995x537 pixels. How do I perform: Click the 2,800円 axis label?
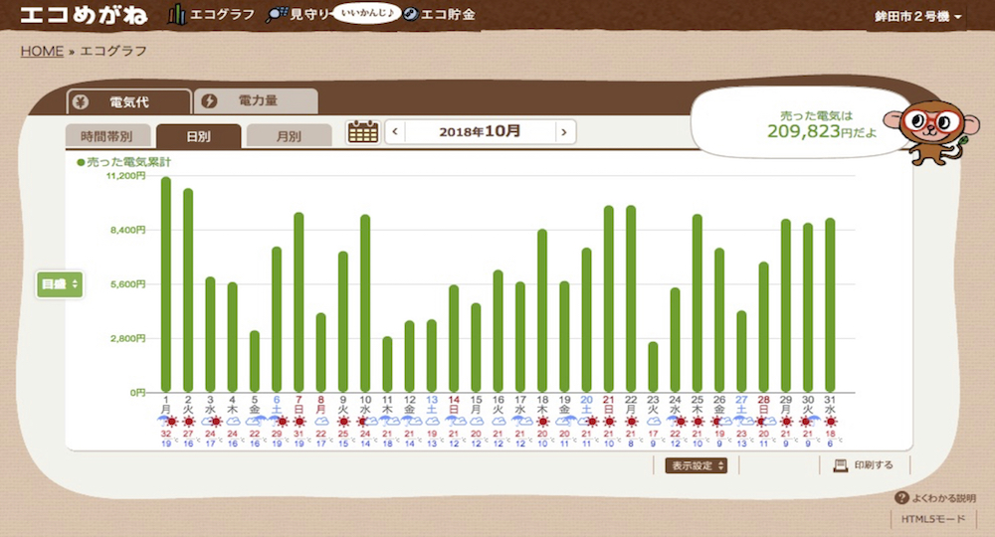(128, 338)
